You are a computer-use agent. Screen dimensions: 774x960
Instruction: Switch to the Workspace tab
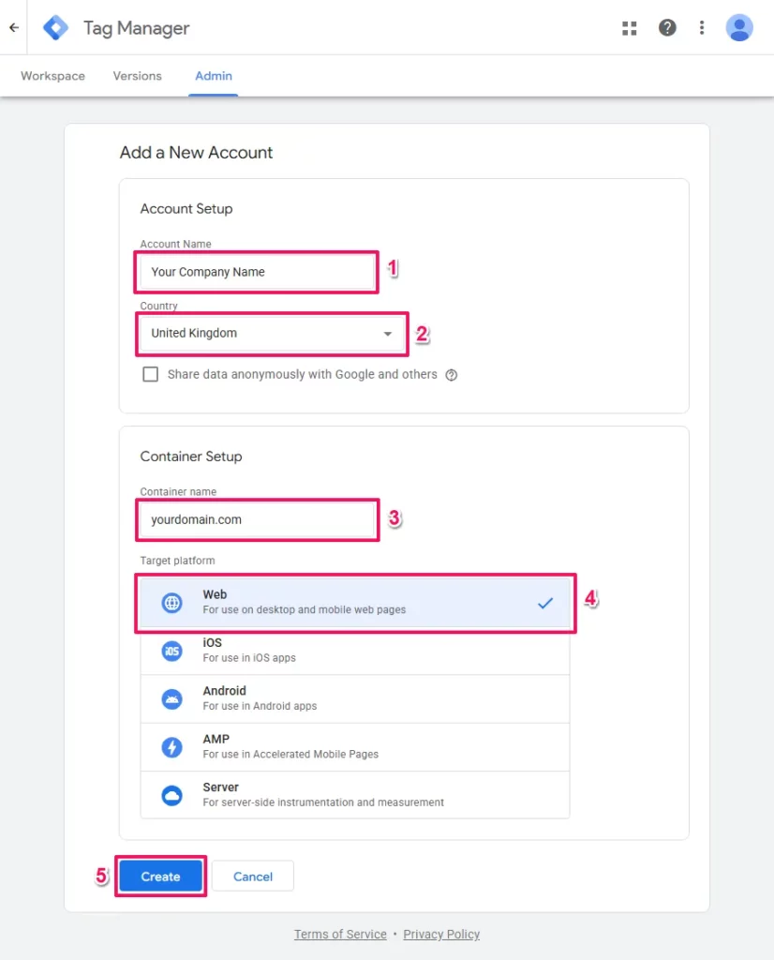click(x=52, y=76)
